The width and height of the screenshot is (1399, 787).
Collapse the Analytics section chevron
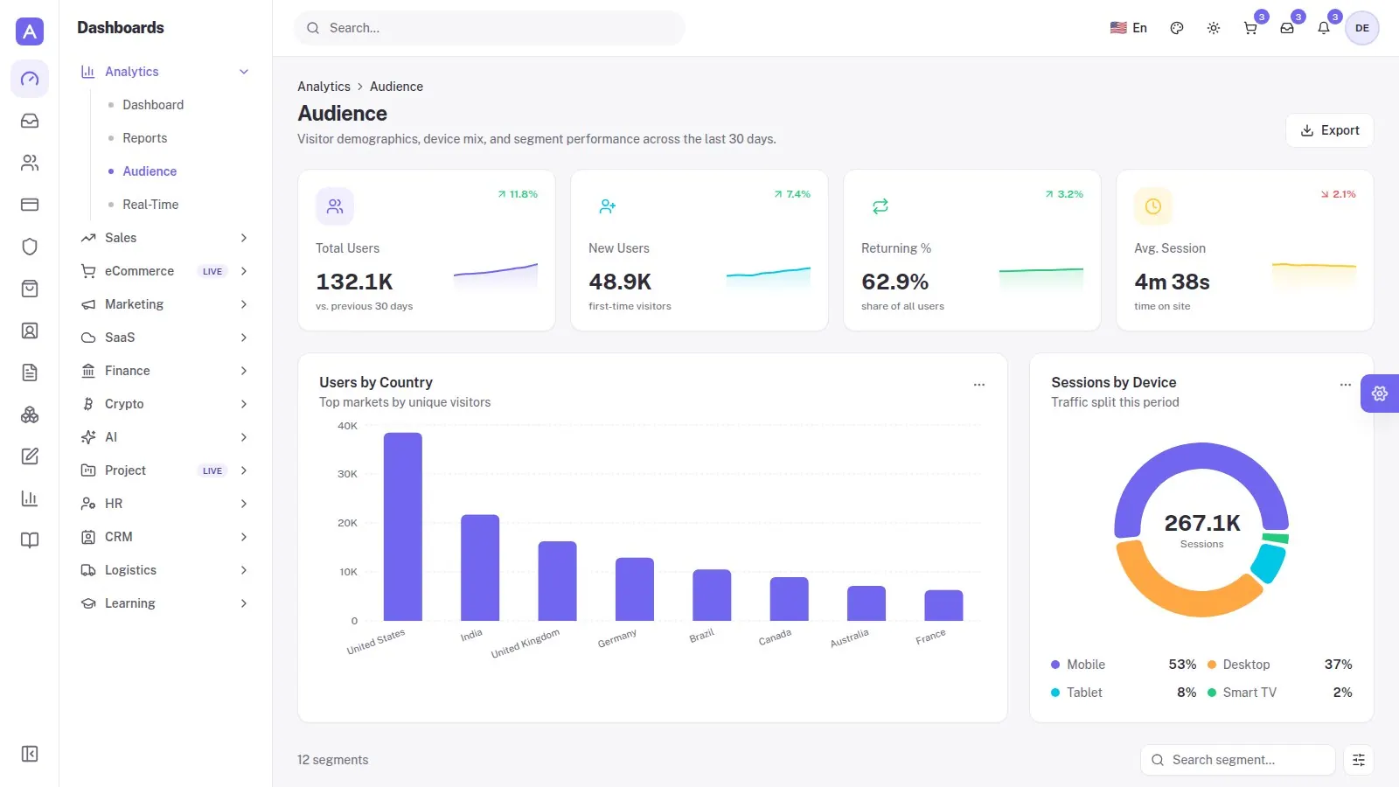[244, 72]
